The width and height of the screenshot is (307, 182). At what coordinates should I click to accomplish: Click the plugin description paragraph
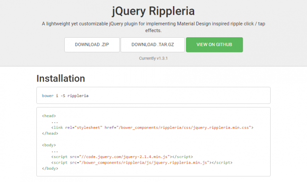153,27
